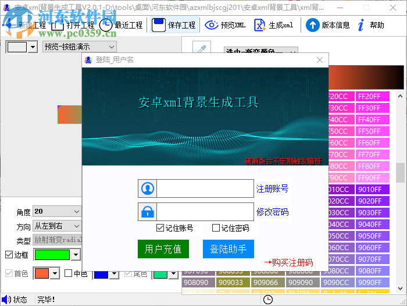Toggle the 记住账号 checkbox
The height and width of the screenshot is (306, 407).
point(160,228)
